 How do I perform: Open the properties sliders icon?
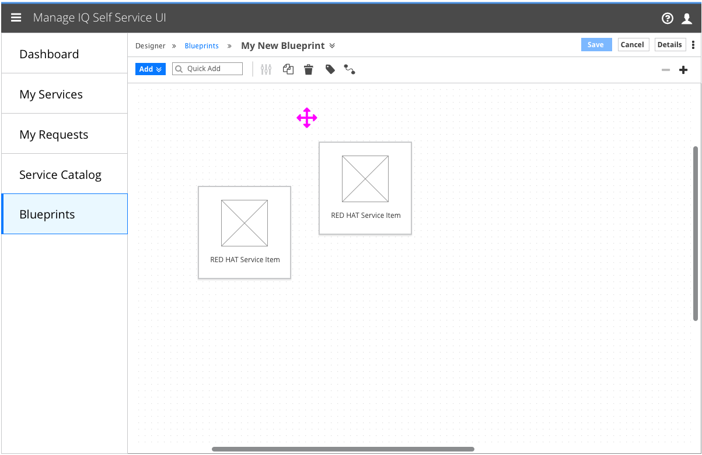coord(266,69)
